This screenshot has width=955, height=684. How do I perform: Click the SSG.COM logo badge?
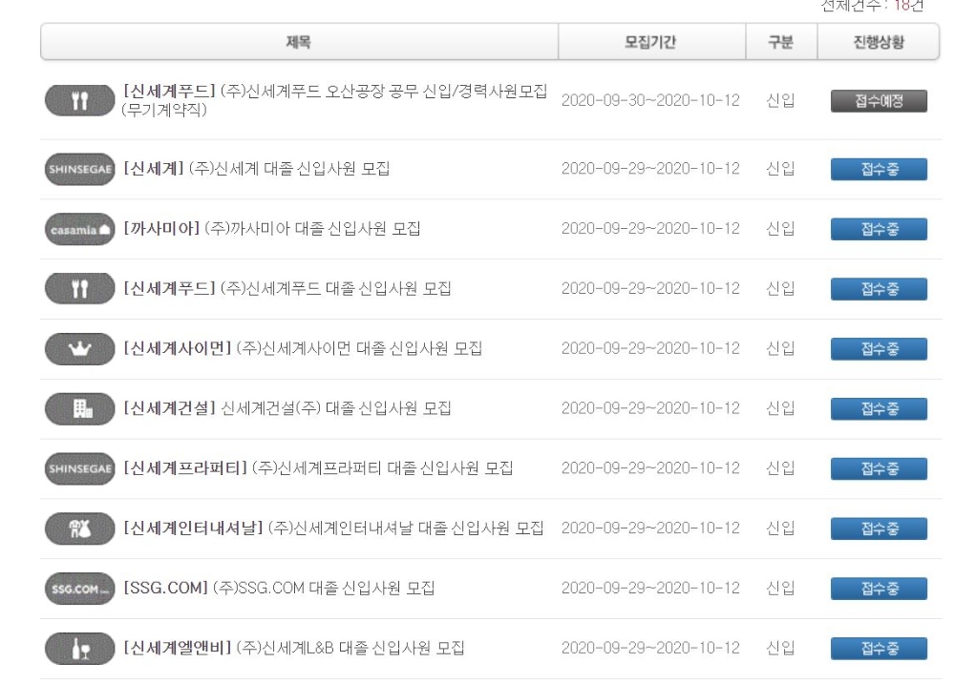click(80, 589)
